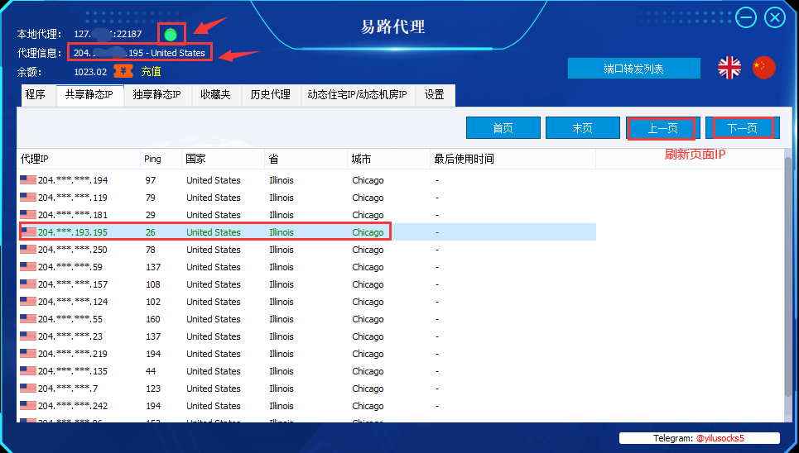Go to 动态住宅IP/动态机房IP tab

coord(359,95)
